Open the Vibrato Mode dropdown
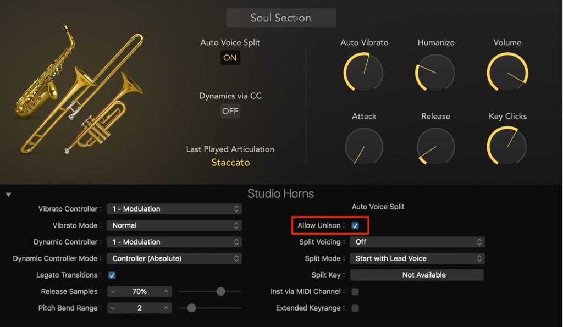 point(174,225)
